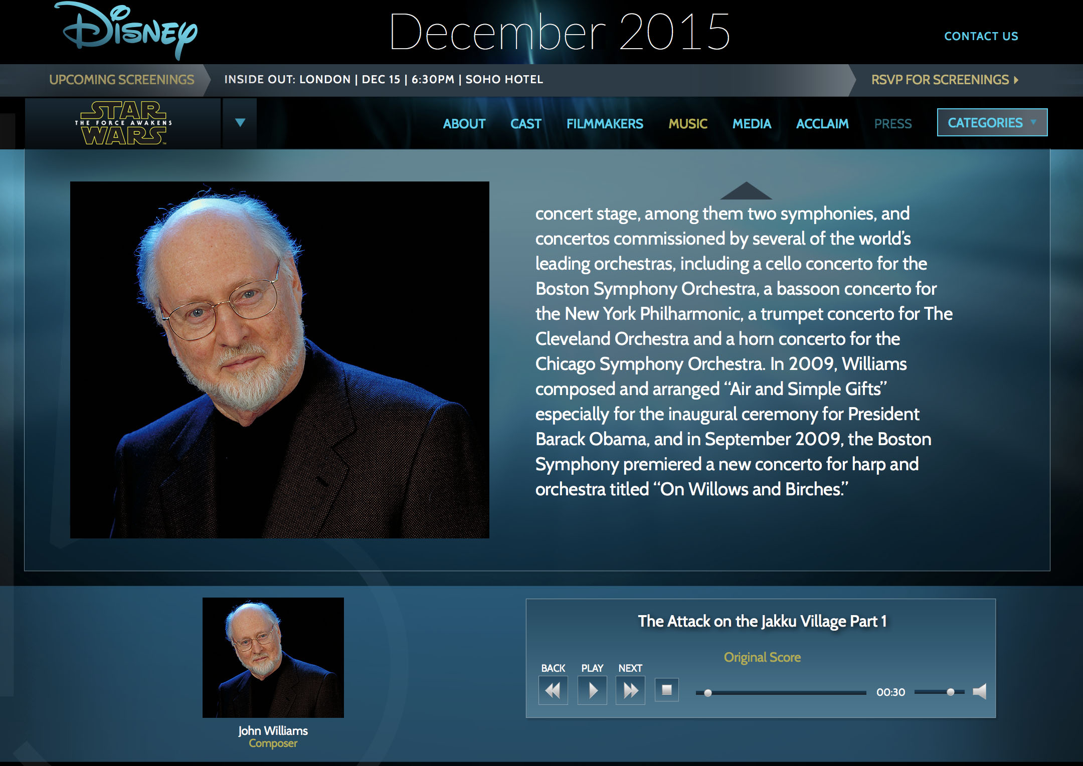Select the MUSIC tab
The height and width of the screenshot is (766, 1083).
click(687, 123)
